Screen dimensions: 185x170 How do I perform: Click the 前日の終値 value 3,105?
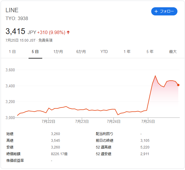(145, 141)
